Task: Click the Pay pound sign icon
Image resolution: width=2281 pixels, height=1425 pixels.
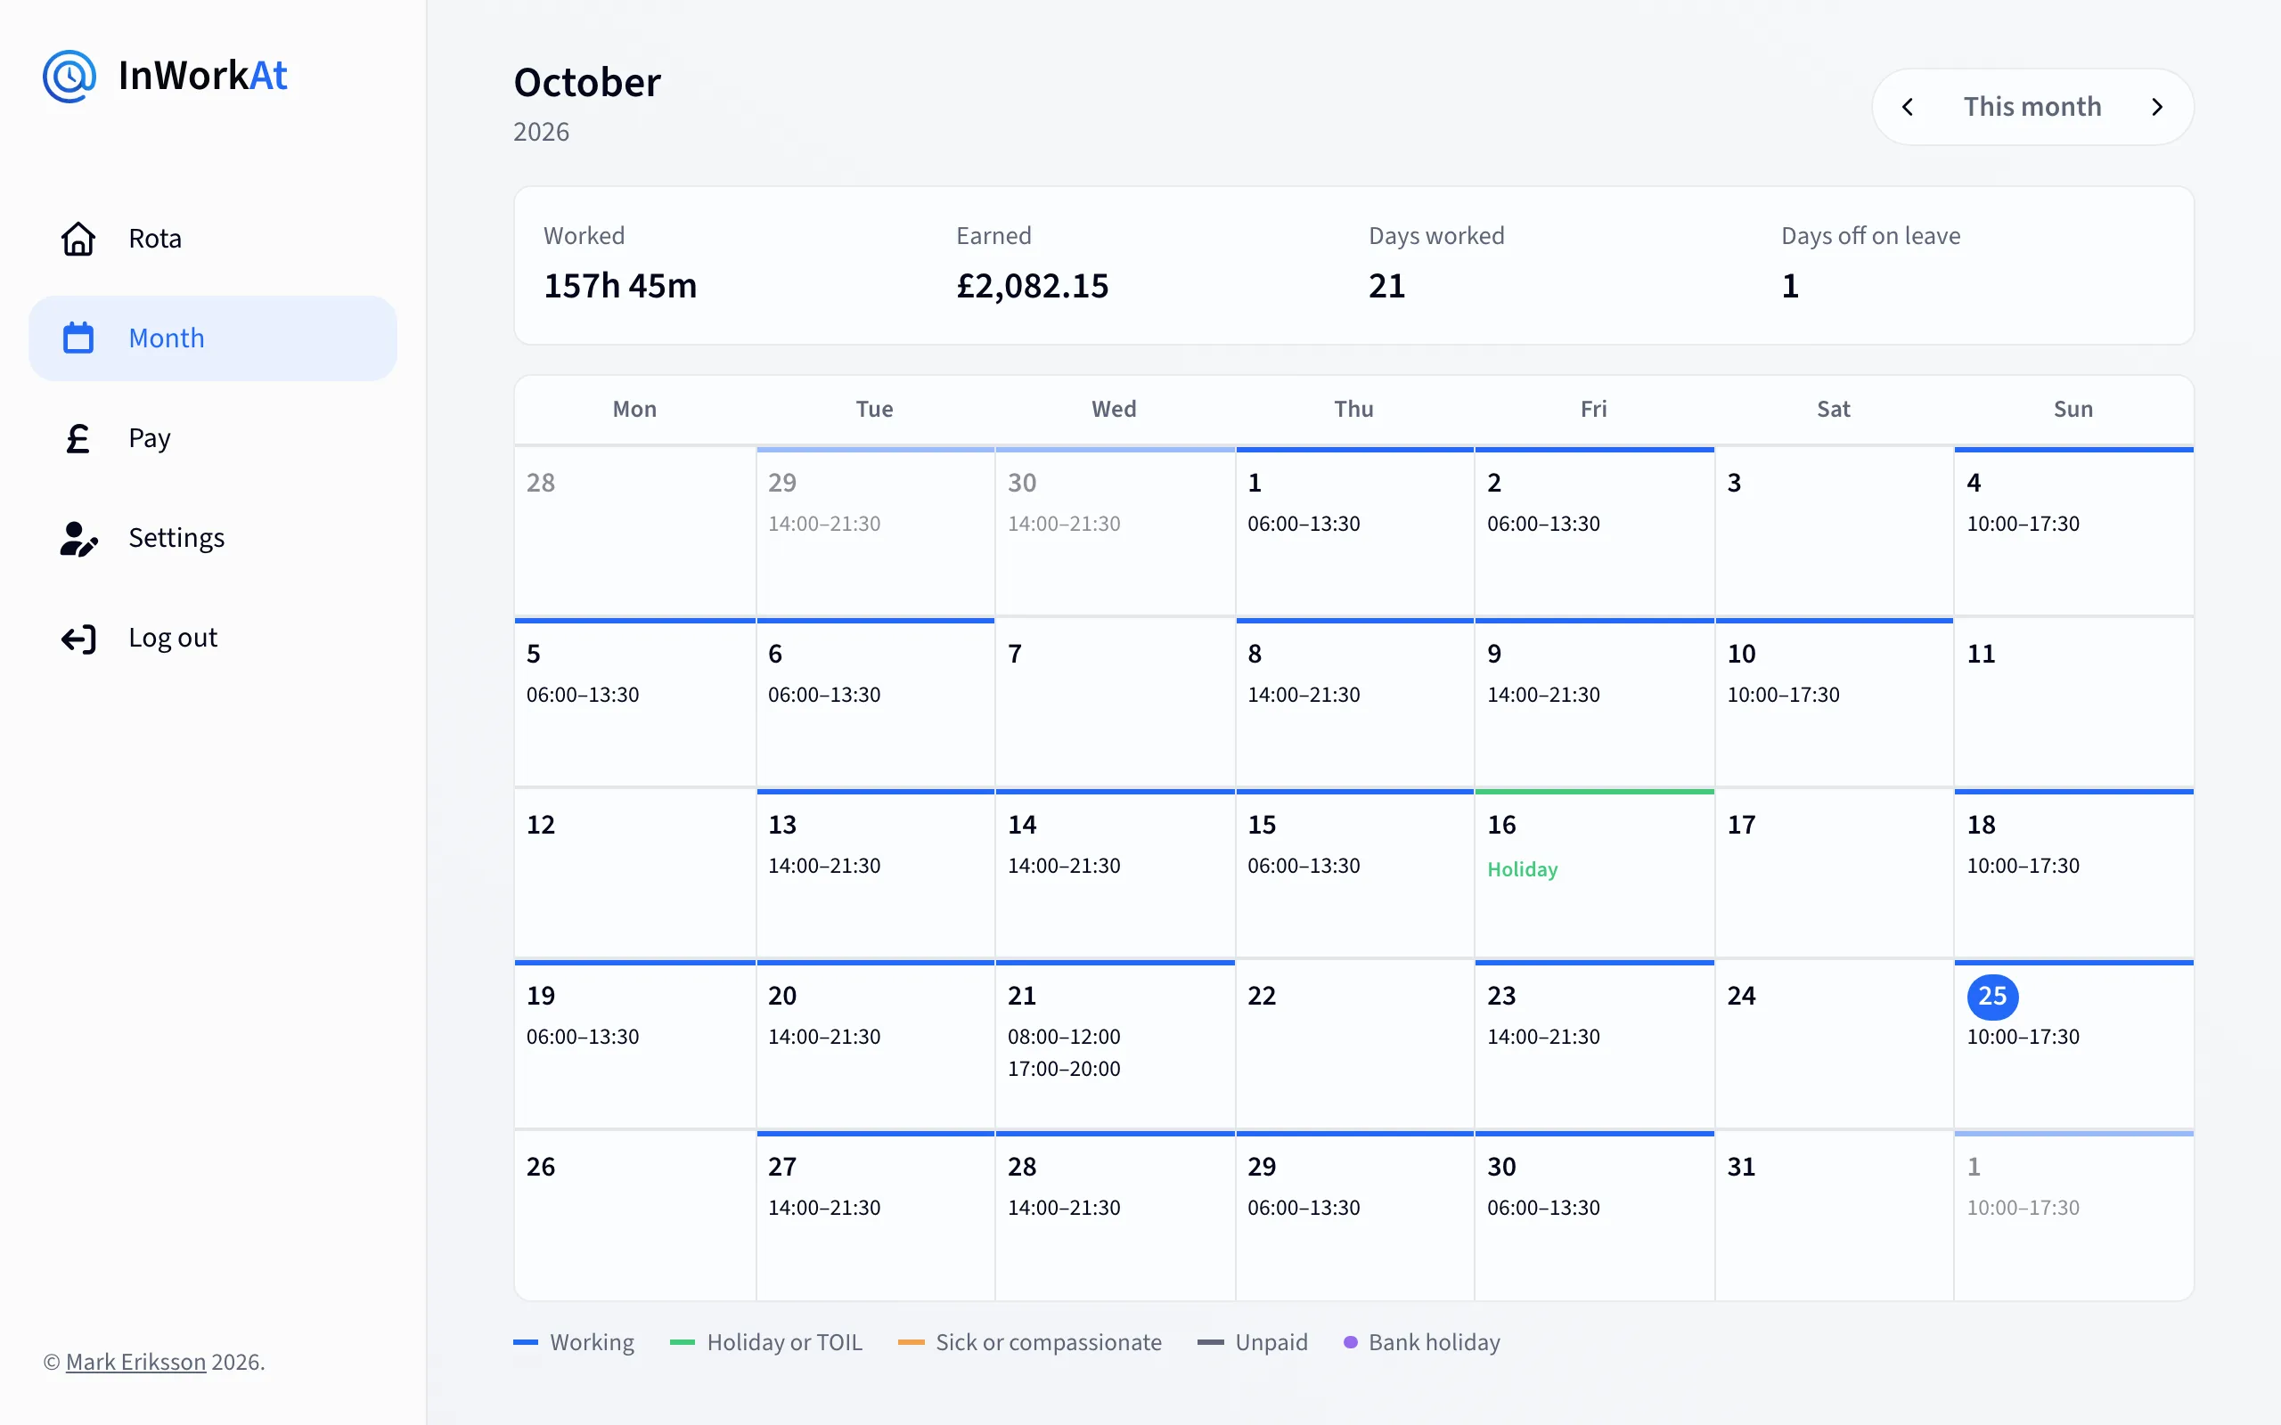Action: click(x=78, y=438)
